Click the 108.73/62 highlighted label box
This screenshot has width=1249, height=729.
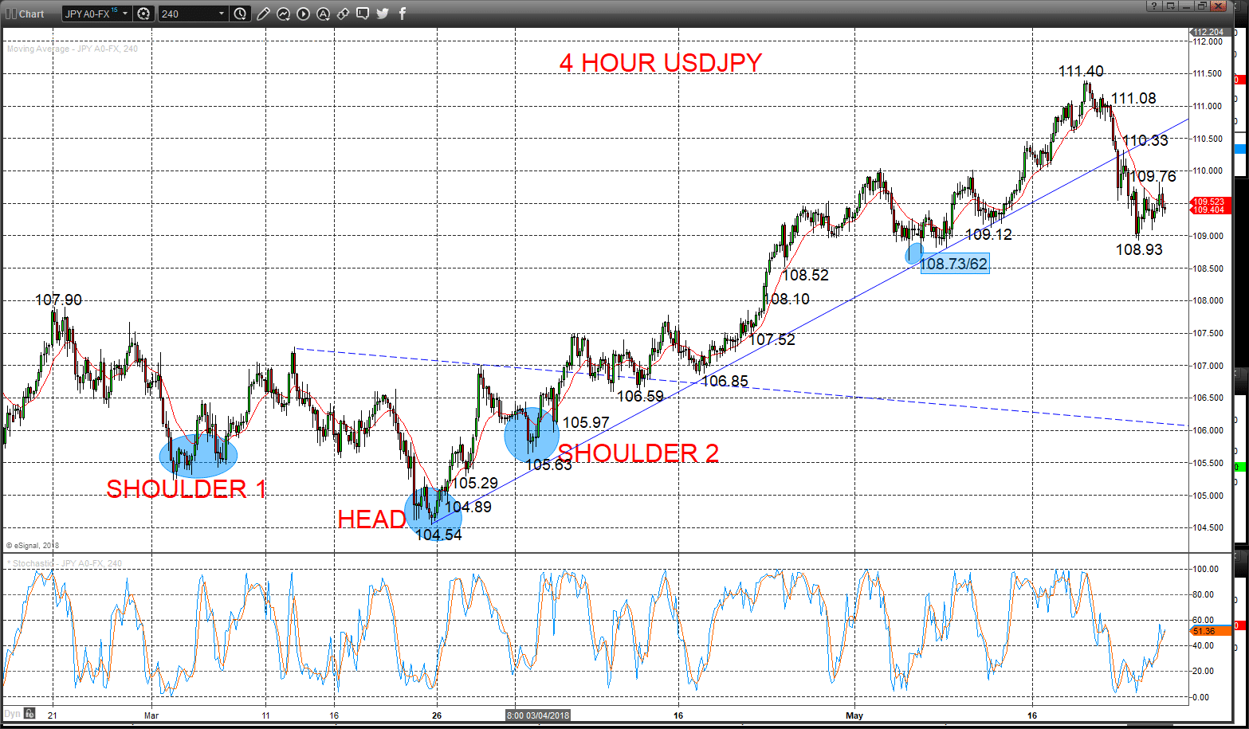pyautogui.click(x=954, y=264)
